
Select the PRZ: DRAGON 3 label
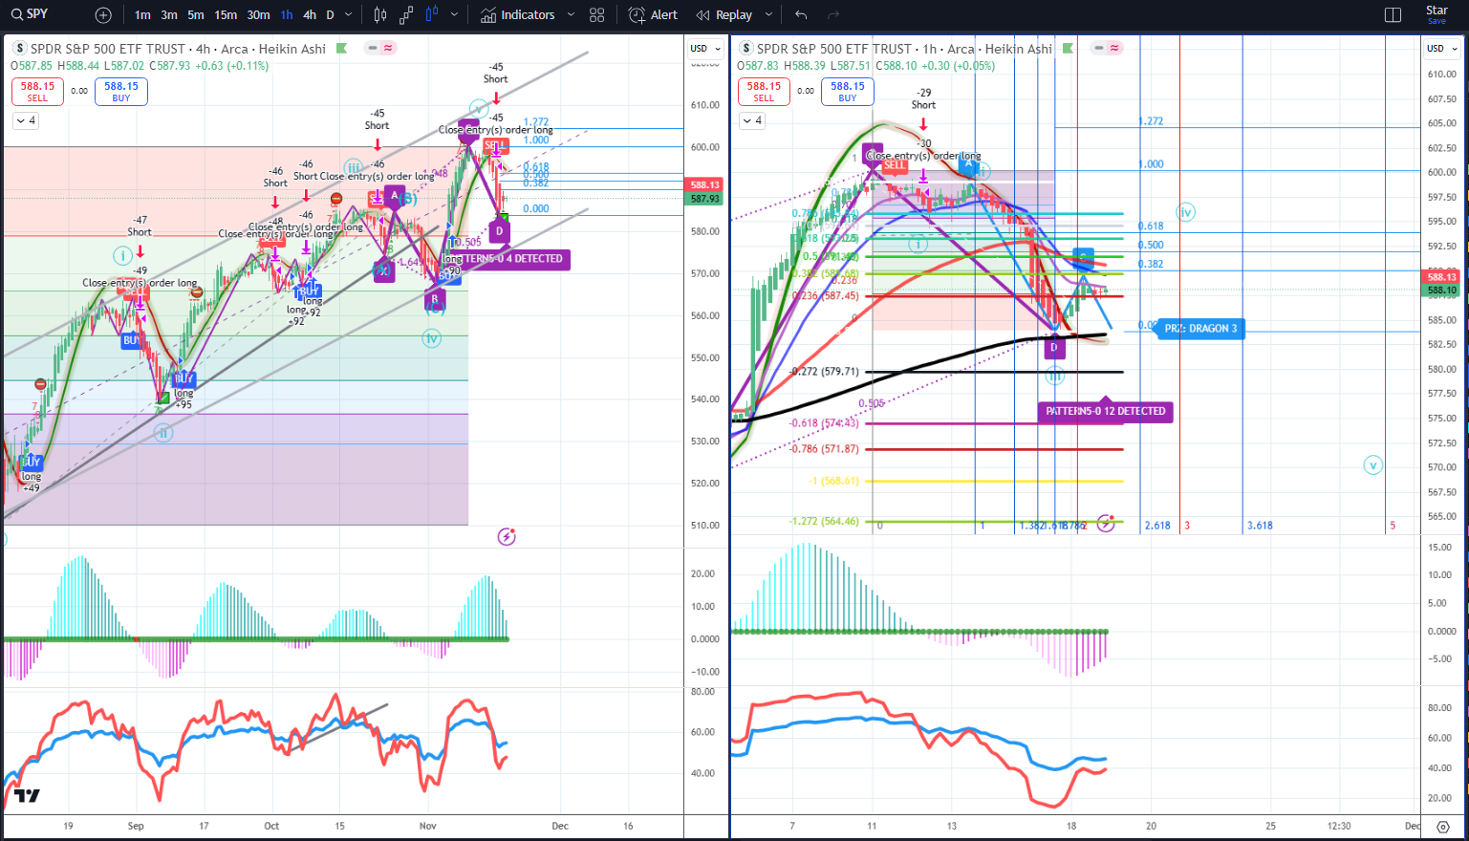1200,329
